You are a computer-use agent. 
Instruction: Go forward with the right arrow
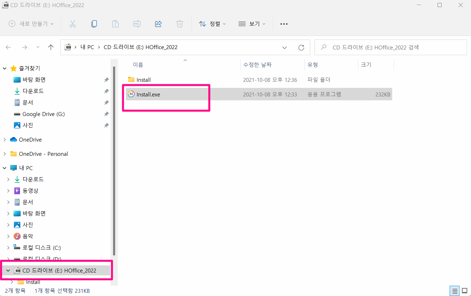25,47
